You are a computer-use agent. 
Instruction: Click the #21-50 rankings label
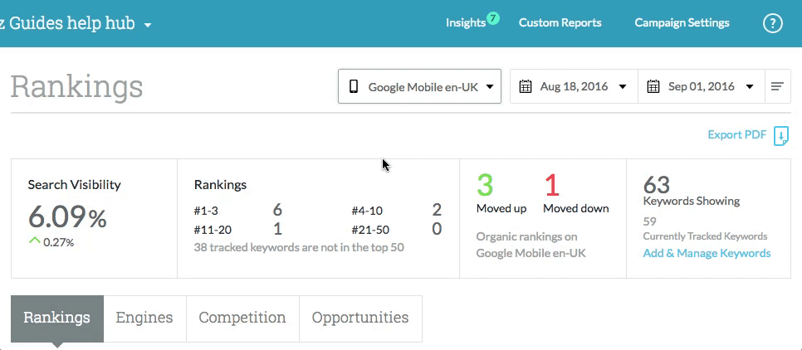[x=371, y=230]
